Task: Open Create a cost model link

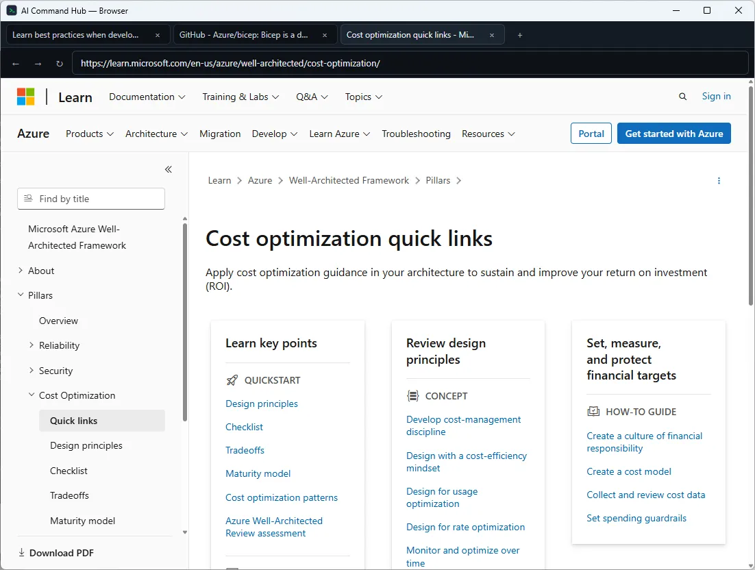Action: pos(628,472)
